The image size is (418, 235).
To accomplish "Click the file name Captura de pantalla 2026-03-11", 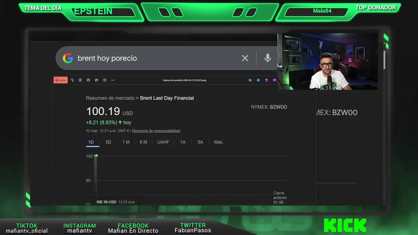I will click(185, 80).
